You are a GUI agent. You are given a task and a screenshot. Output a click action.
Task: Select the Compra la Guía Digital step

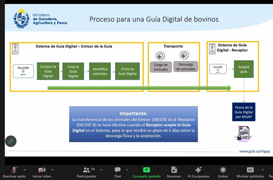pos(48,71)
